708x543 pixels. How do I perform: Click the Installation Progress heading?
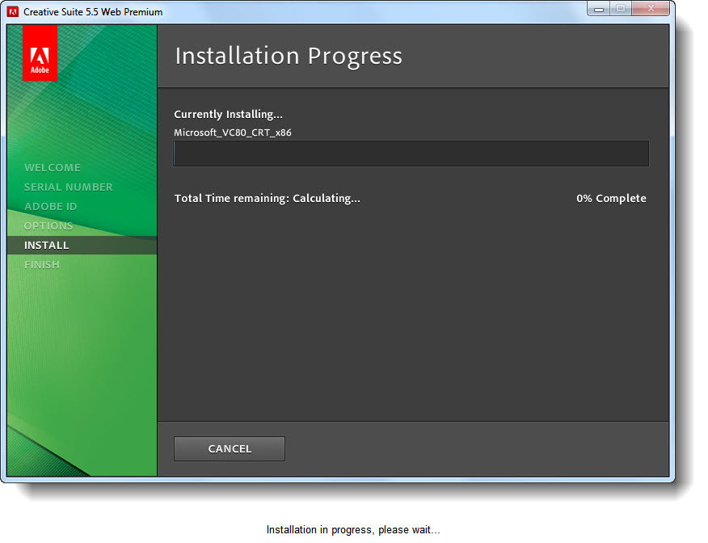click(x=289, y=57)
